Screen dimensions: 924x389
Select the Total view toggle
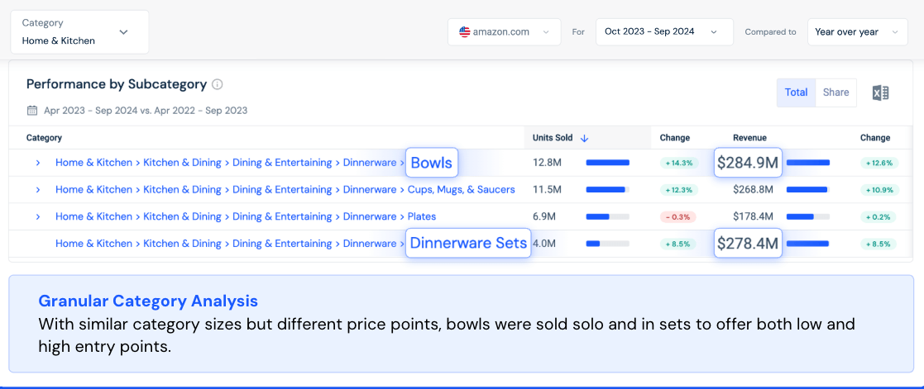pyautogui.click(x=796, y=93)
